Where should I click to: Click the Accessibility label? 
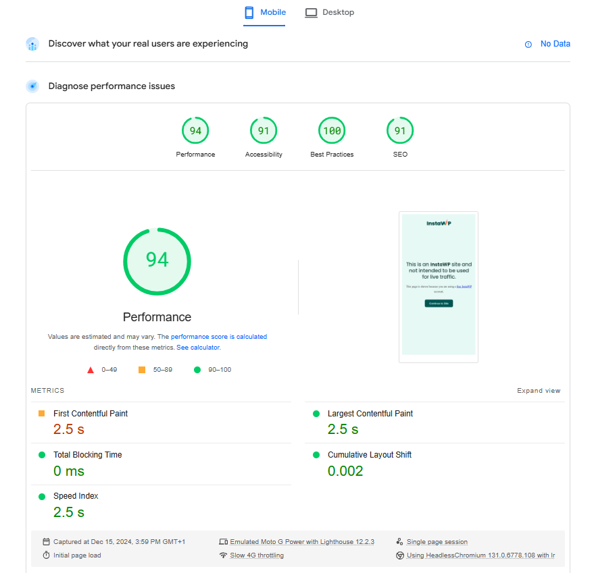[x=264, y=155]
